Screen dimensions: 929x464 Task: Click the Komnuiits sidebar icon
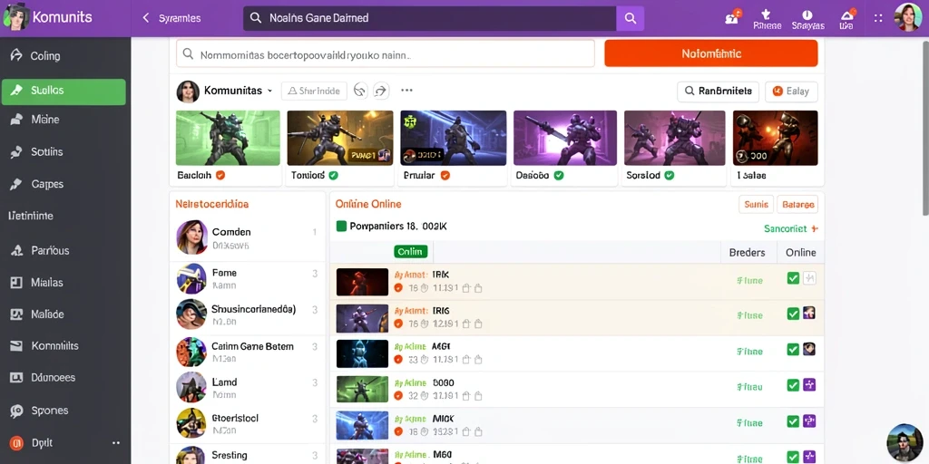click(x=16, y=345)
